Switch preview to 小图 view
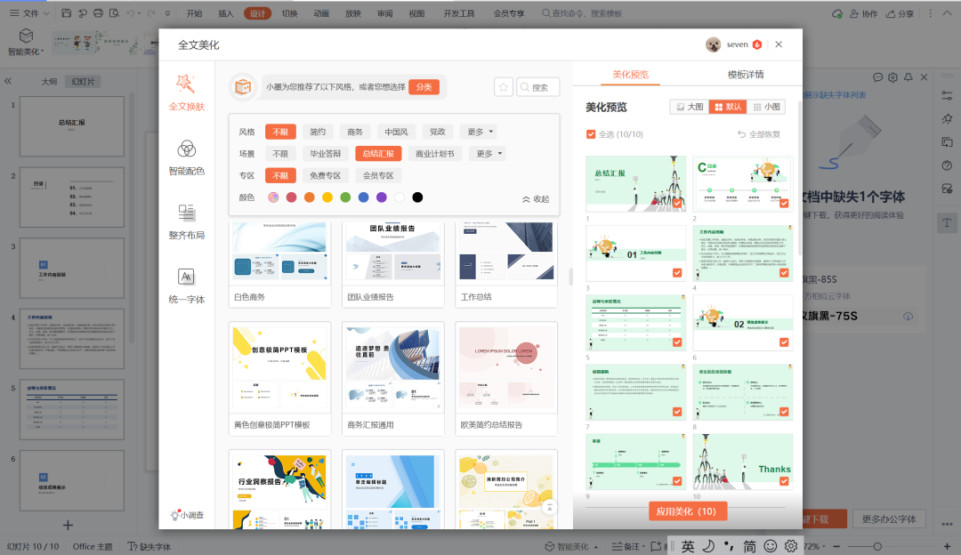Image resolution: width=961 pixels, height=555 pixels. [767, 107]
